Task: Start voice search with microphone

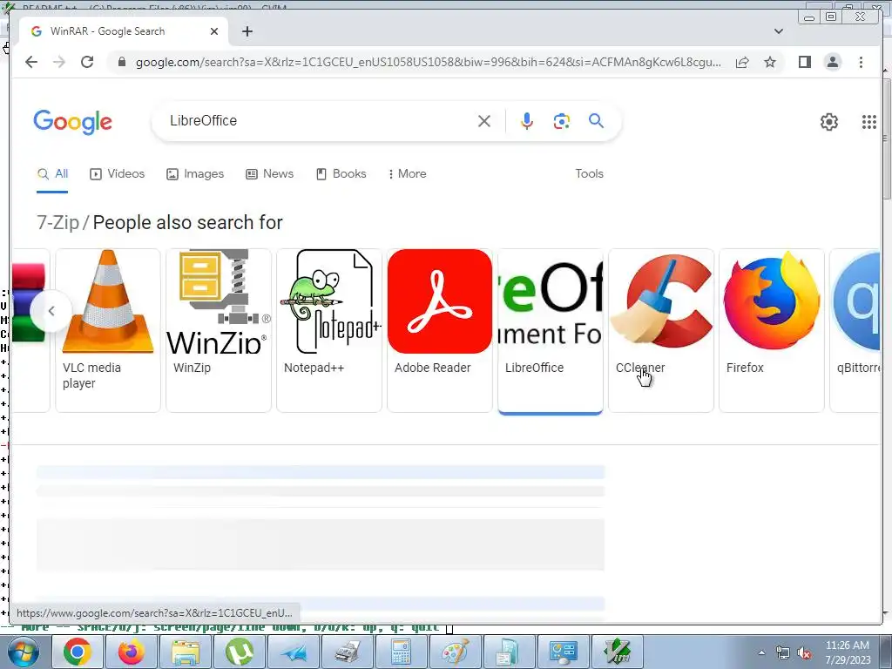Action: (527, 120)
